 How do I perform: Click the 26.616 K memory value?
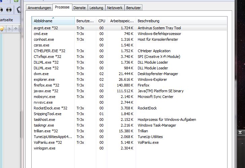(126, 79)
